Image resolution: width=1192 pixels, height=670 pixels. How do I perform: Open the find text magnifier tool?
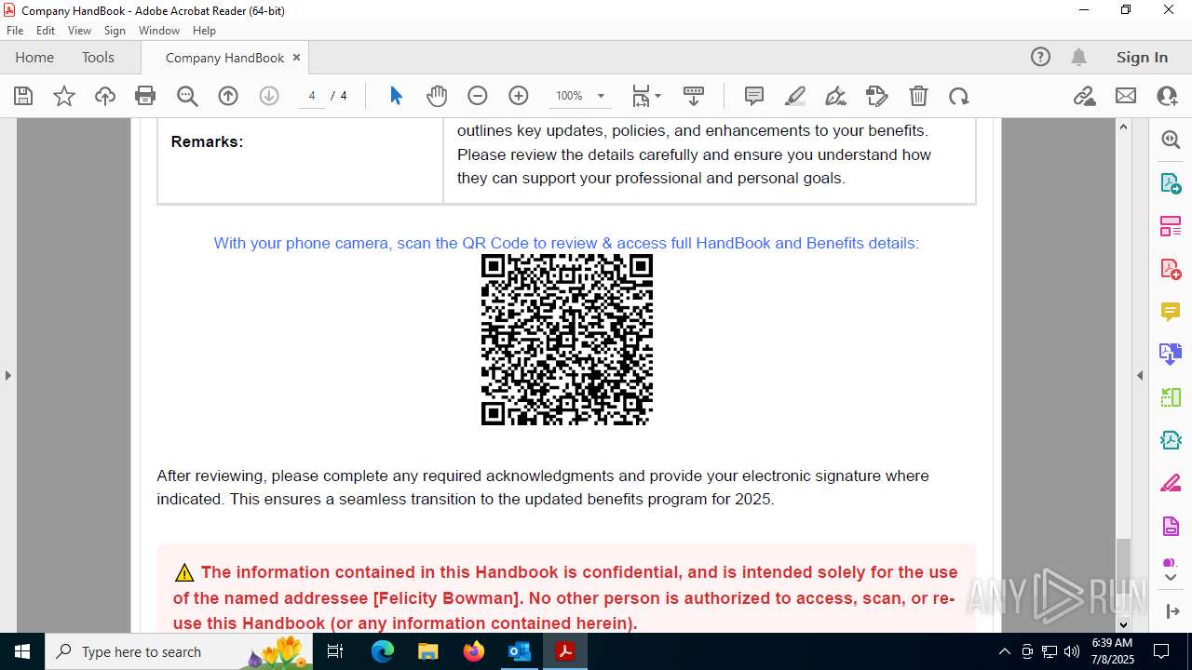point(187,96)
